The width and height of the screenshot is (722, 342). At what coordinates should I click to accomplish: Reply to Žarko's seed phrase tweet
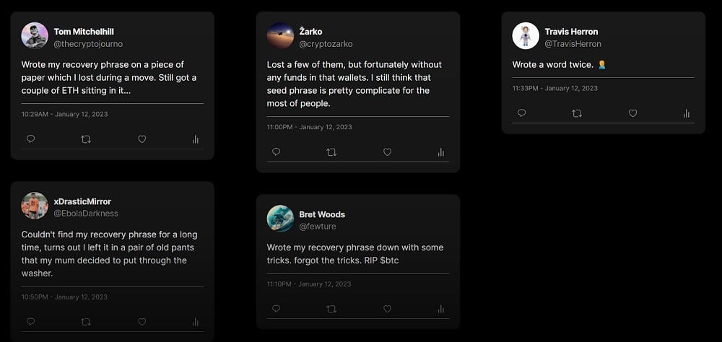[x=276, y=152]
